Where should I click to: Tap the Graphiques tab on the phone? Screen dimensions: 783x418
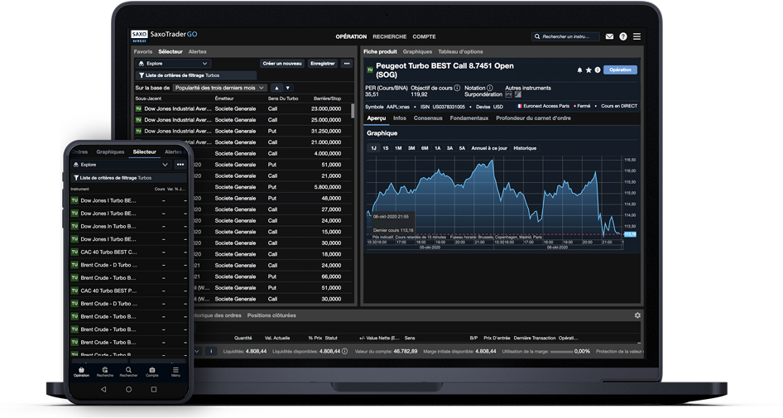pos(110,151)
